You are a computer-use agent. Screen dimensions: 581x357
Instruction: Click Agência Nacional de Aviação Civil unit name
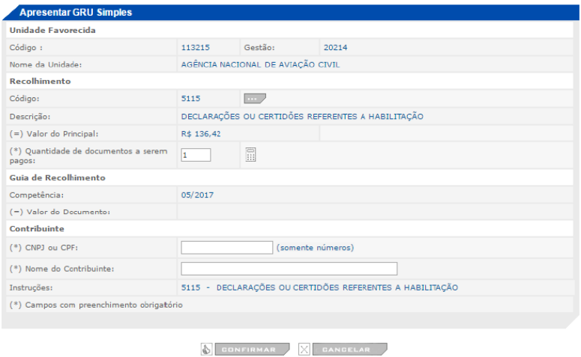pos(260,64)
